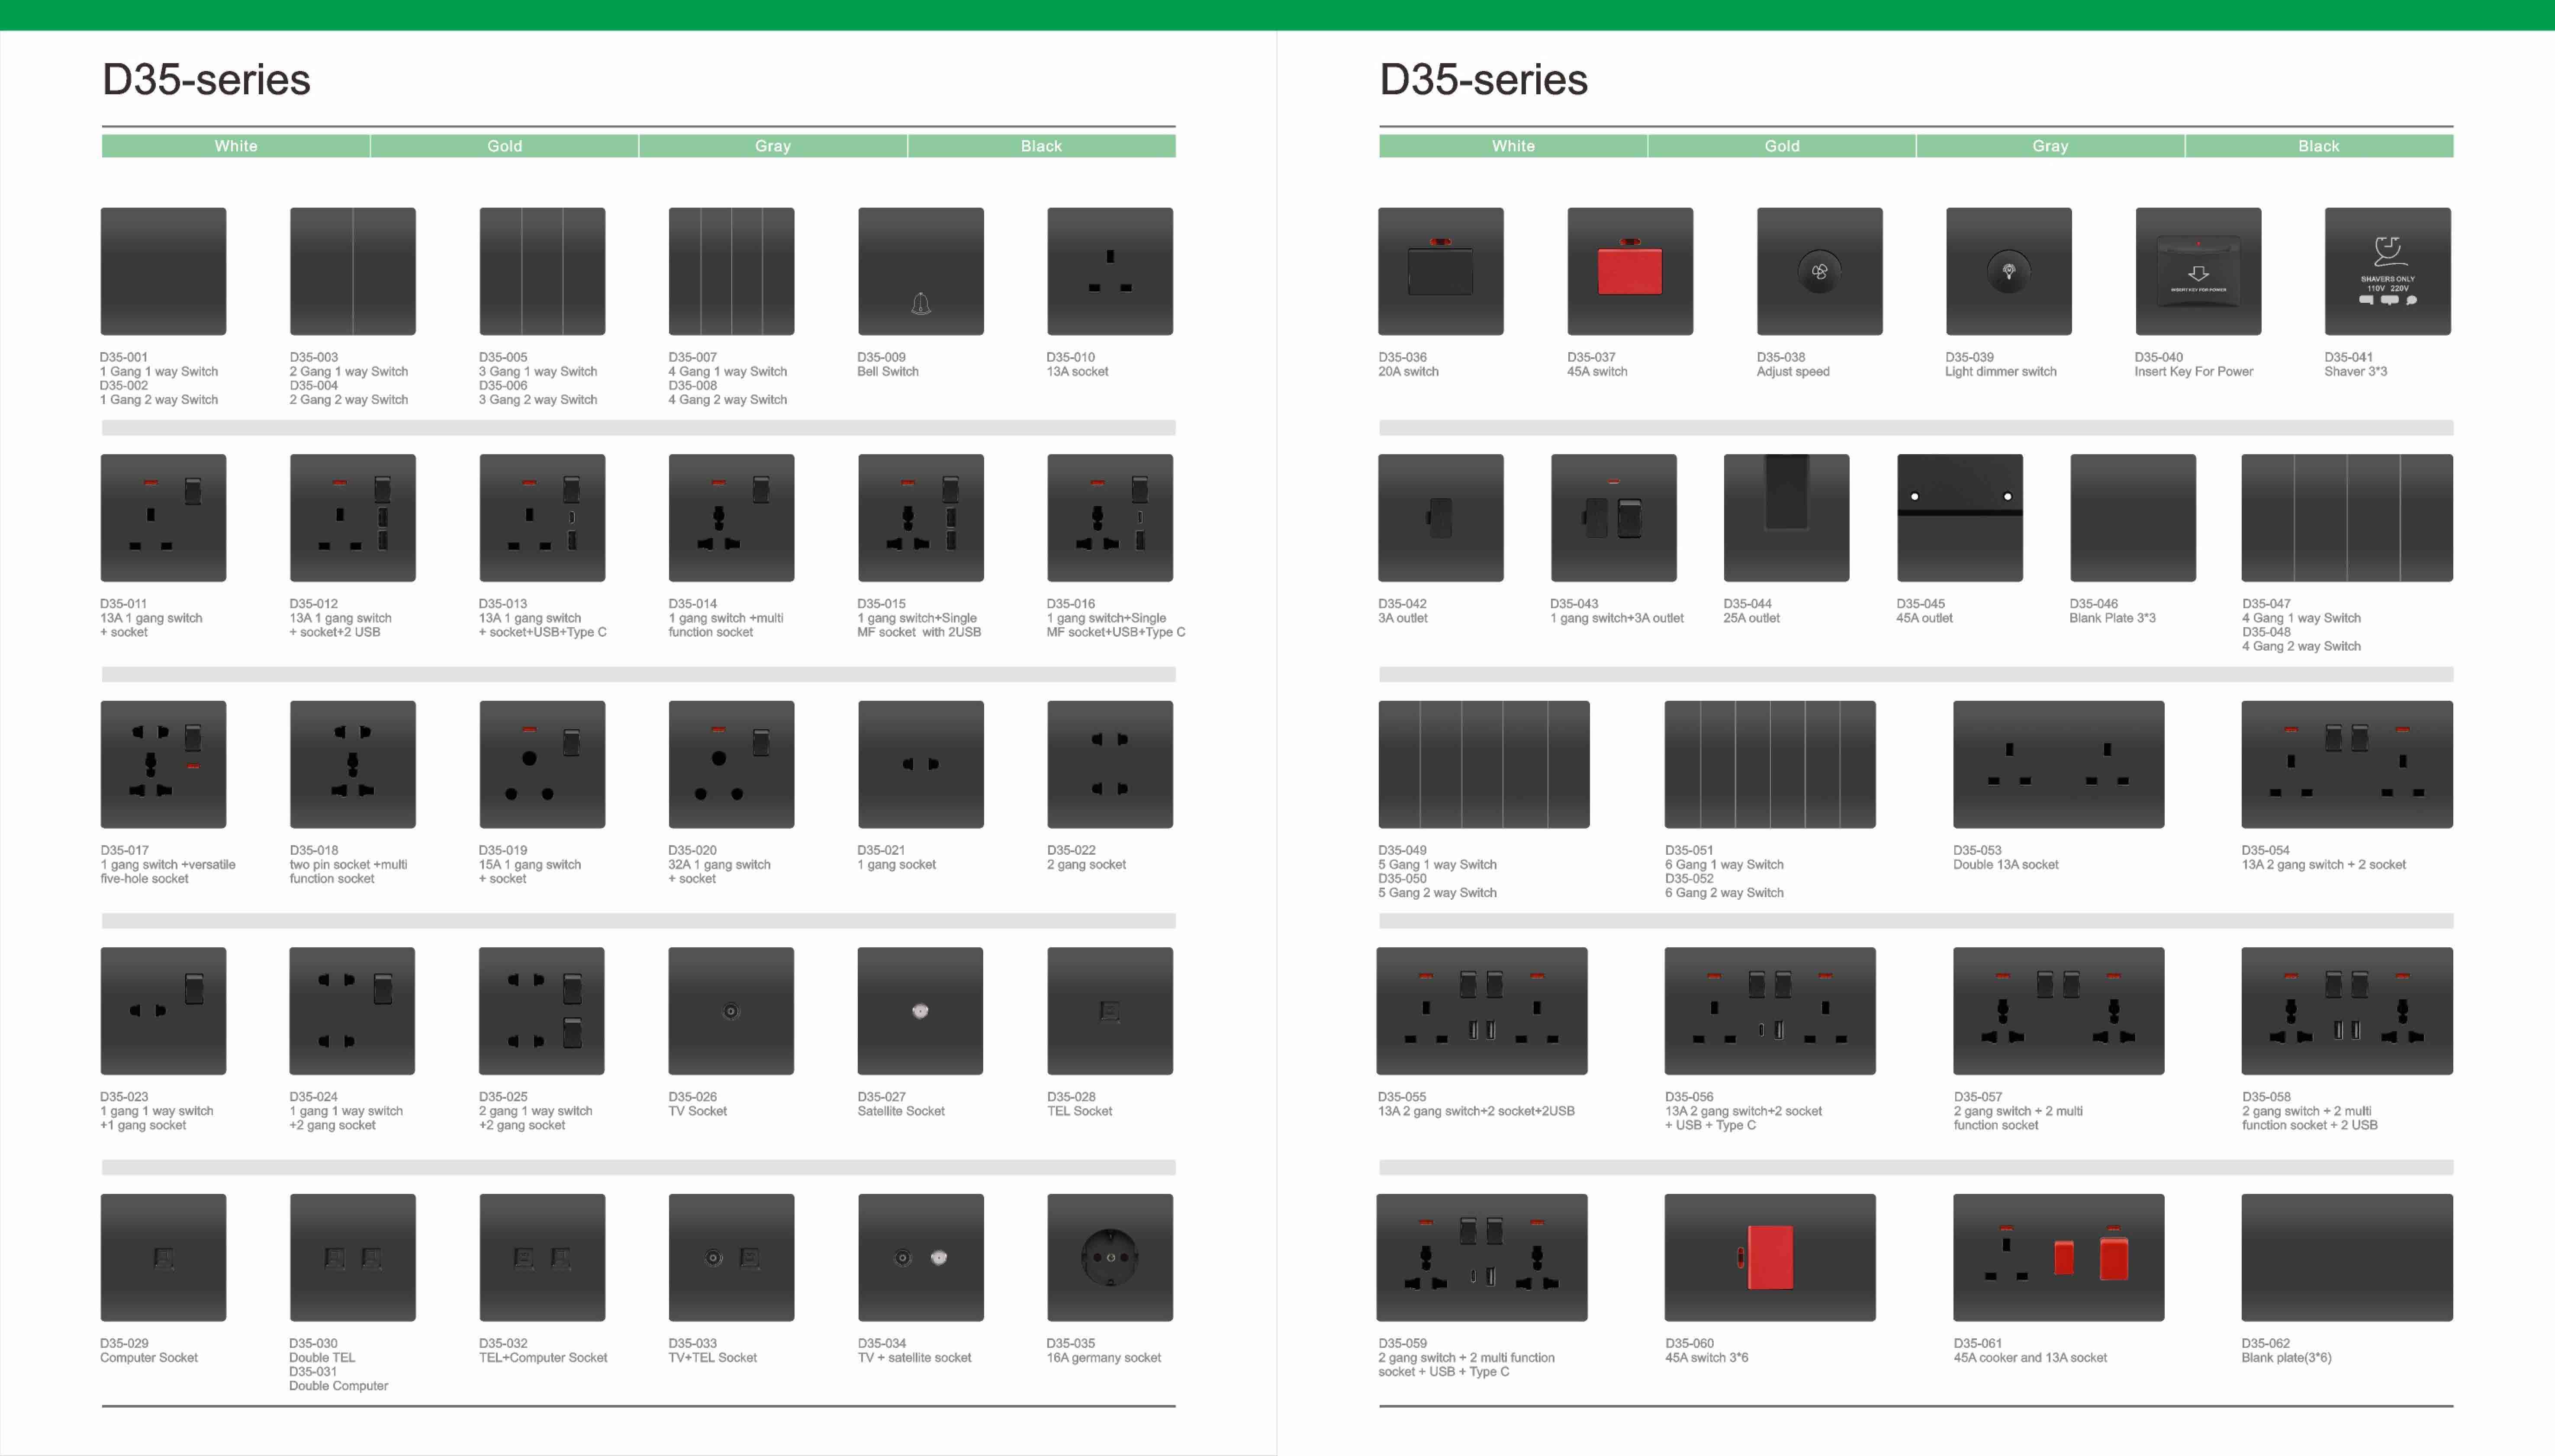Switch to Gold tab on left page
This screenshot has height=1456, width=2555.
pos(505,146)
